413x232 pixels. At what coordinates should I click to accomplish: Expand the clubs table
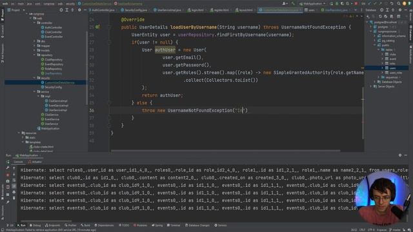pos(383,54)
